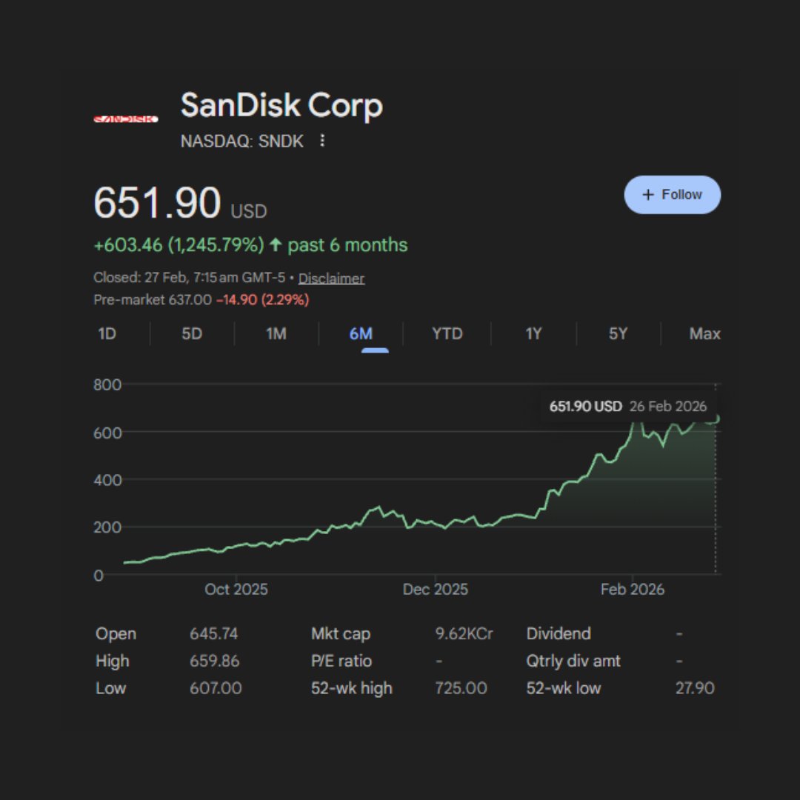Switch to the 5D range tab
The image size is (800, 800).
pyautogui.click(x=192, y=334)
